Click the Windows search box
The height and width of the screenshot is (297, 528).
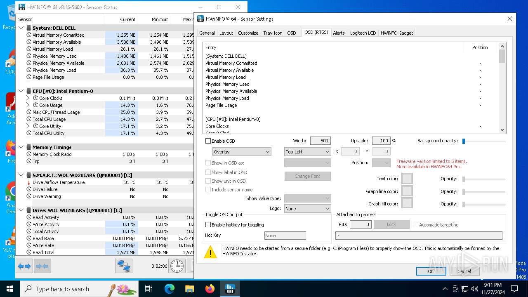(79, 289)
